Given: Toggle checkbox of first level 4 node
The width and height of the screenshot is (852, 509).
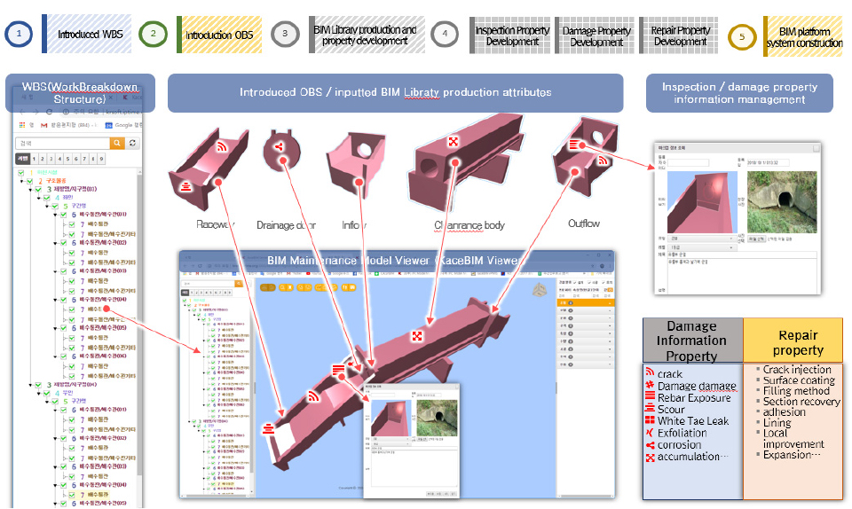Looking at the screenshot, I should (47, 198).
